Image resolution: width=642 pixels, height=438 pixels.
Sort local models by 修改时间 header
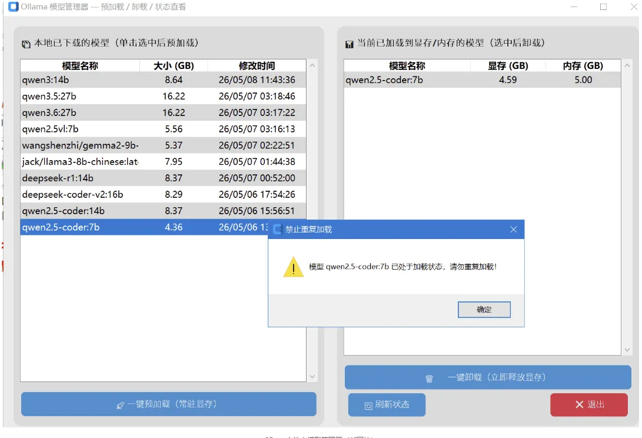(x=257, y=65)
